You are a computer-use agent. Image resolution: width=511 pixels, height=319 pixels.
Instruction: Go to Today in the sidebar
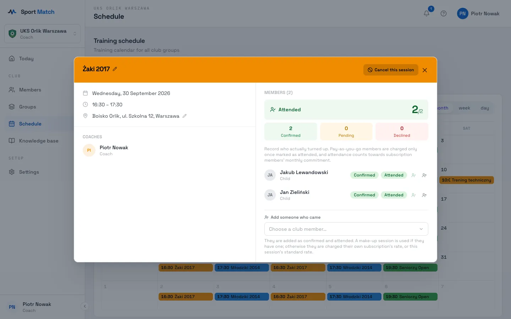click(42, 58)
